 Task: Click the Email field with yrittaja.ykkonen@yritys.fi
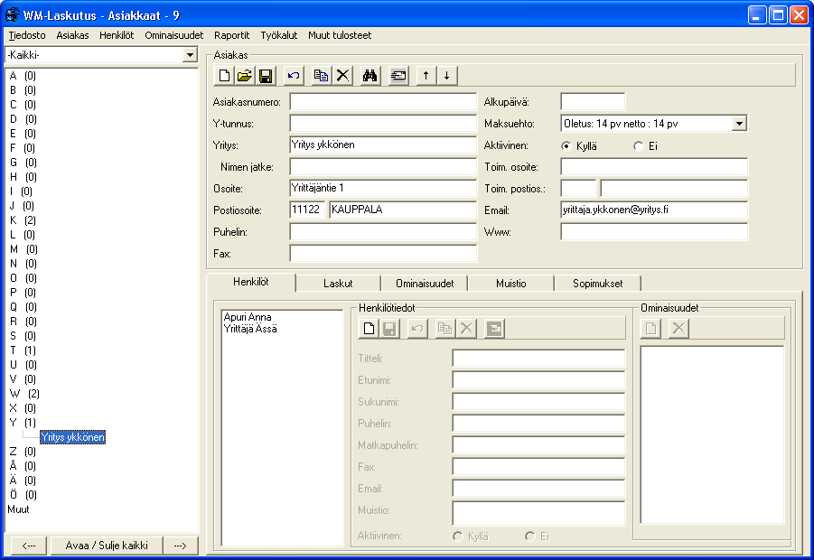pyautogui.click(x=654, y=210)
